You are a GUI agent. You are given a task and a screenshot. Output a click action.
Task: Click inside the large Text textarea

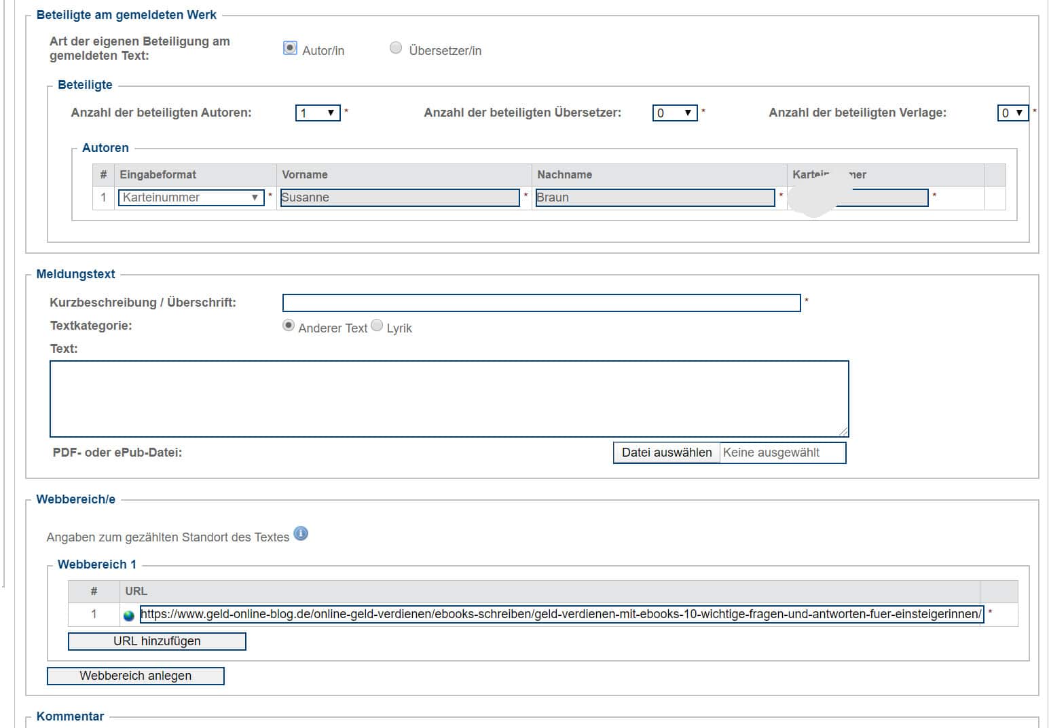tap(449, 398)
